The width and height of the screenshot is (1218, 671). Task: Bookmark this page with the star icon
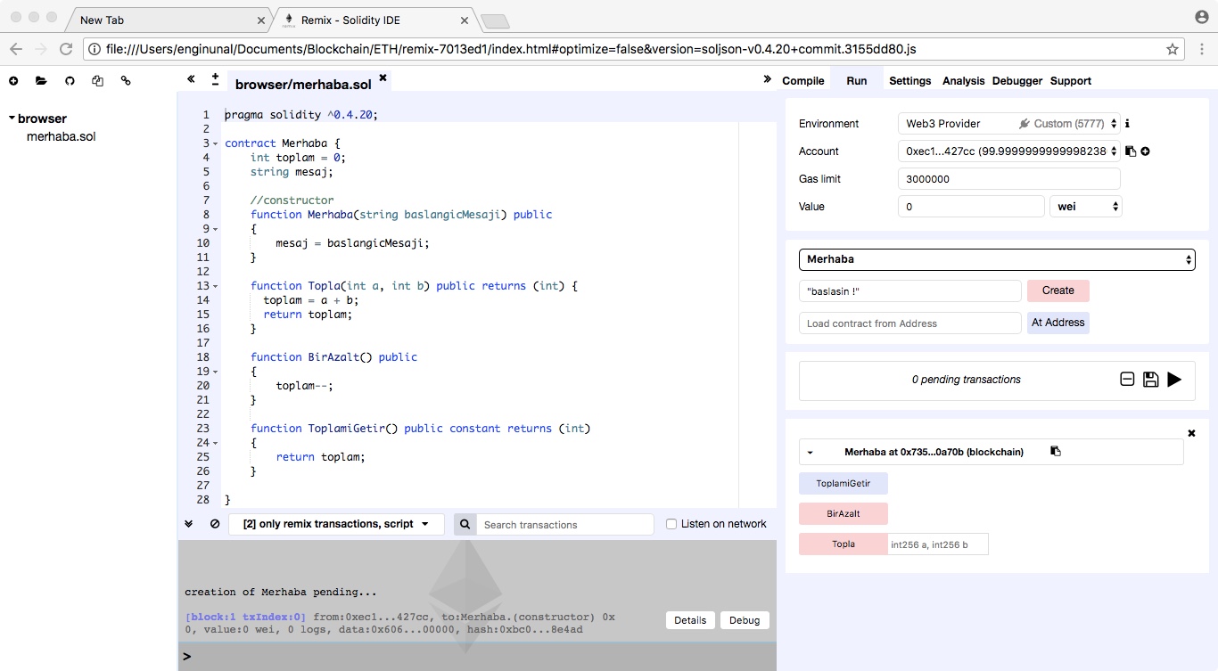point(1173,49)
